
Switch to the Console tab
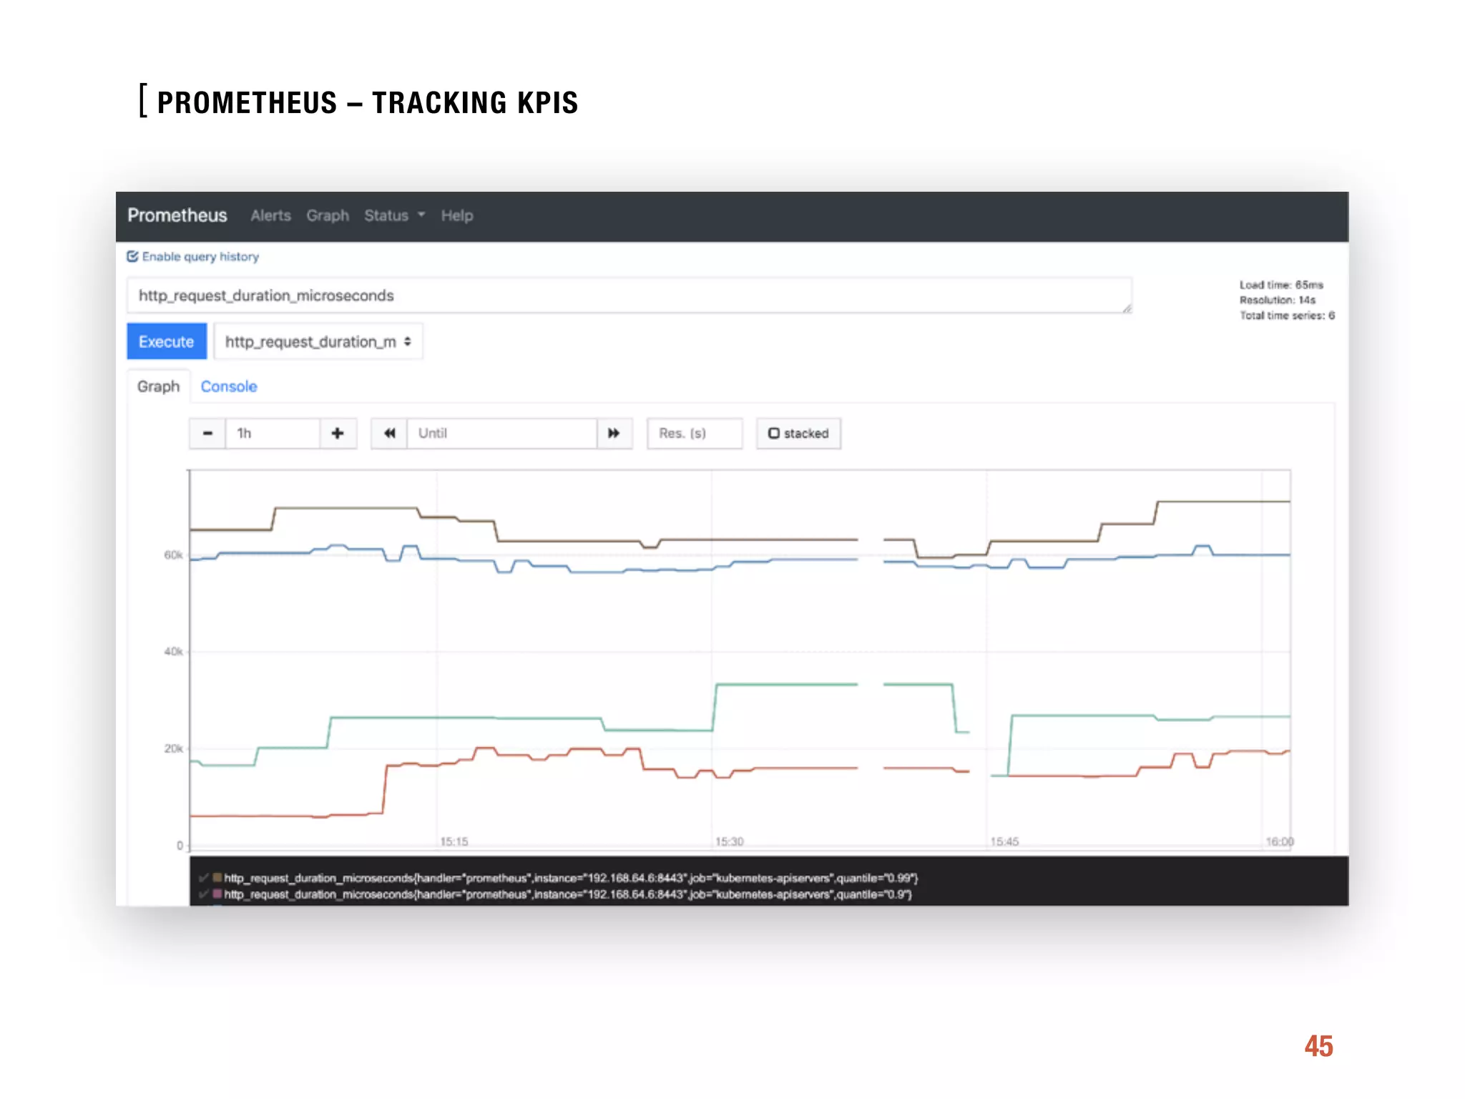pyautogui.click(x=228, y=386)
